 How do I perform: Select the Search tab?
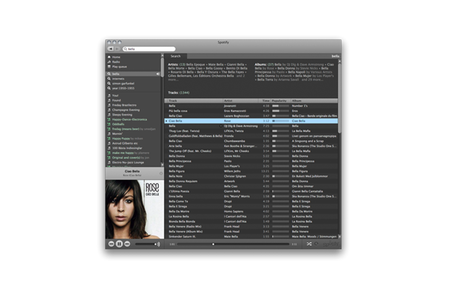176,56
